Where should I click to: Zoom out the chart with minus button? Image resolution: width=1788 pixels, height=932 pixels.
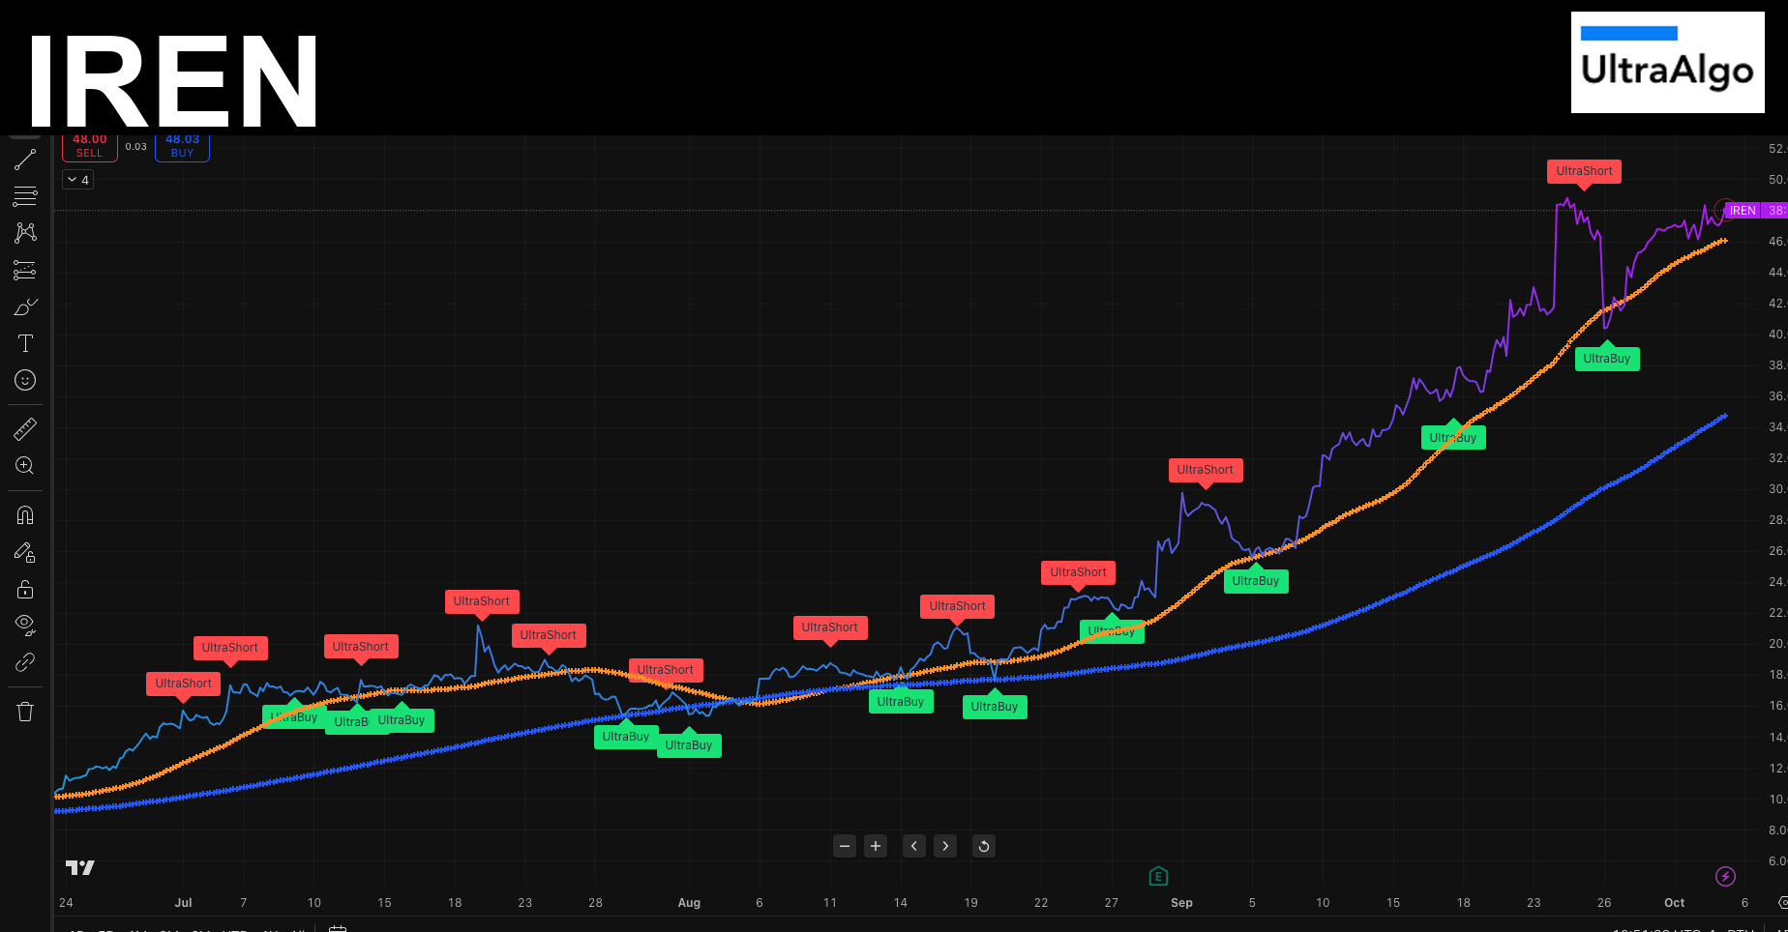845,846
